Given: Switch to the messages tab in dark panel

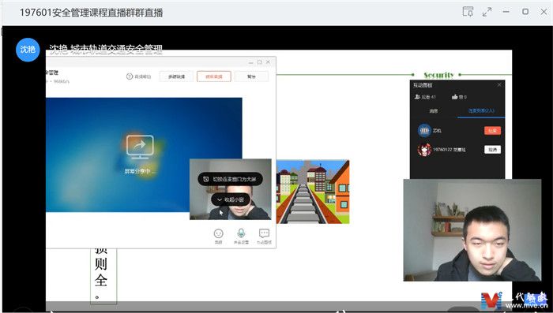Looking at the screenshot, I should [x=434, y=111].
